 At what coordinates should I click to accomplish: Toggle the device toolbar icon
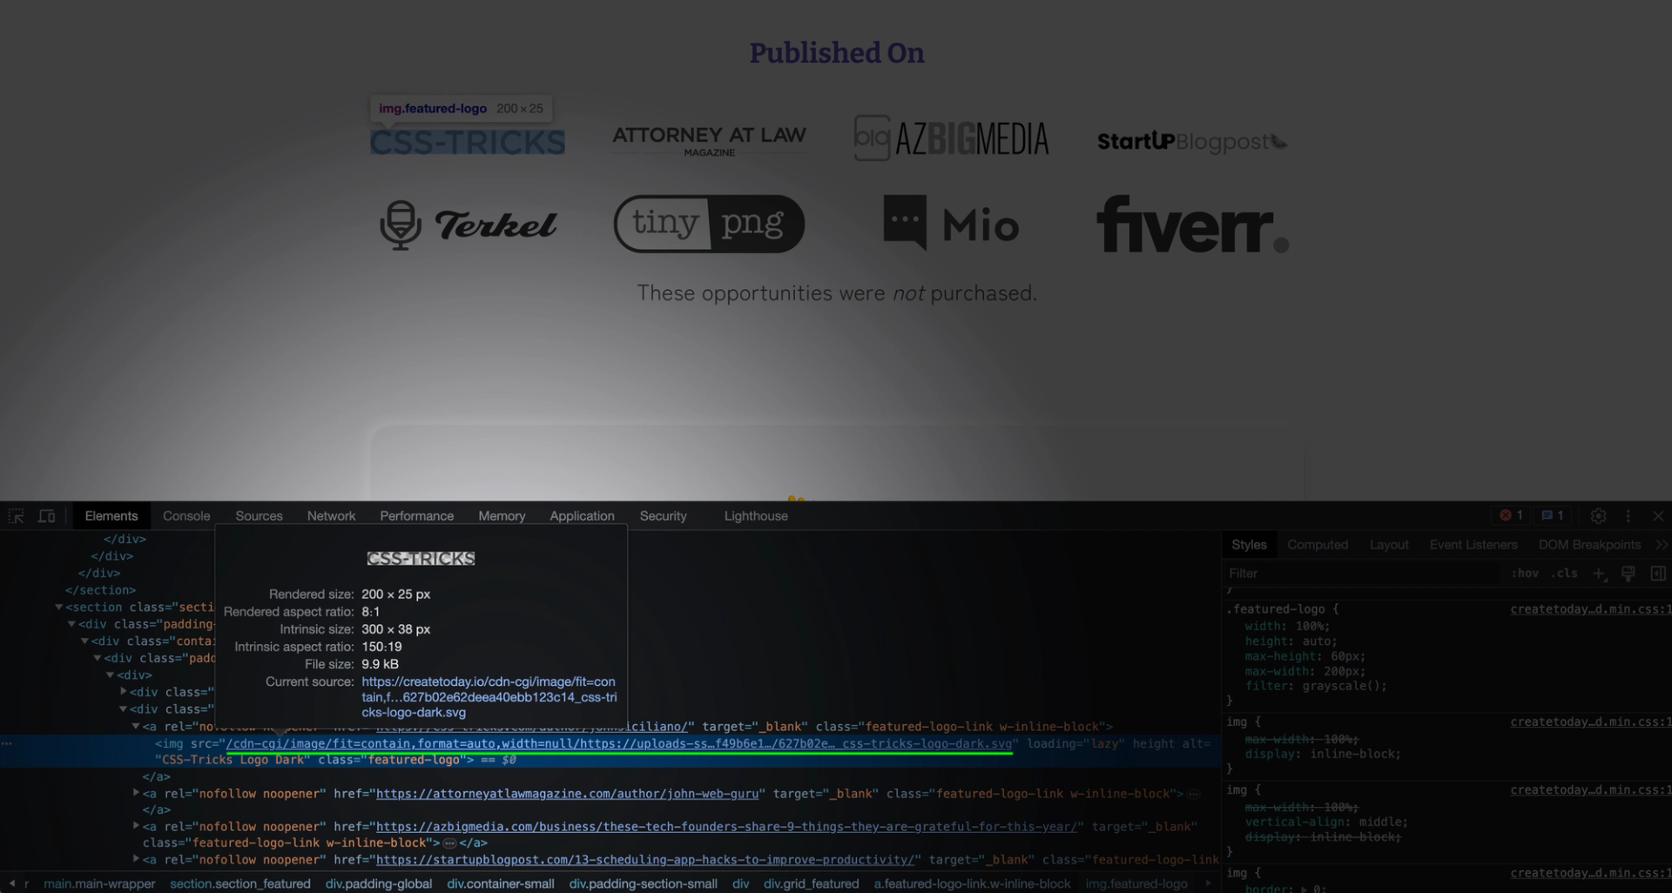(x=47, y=516)
